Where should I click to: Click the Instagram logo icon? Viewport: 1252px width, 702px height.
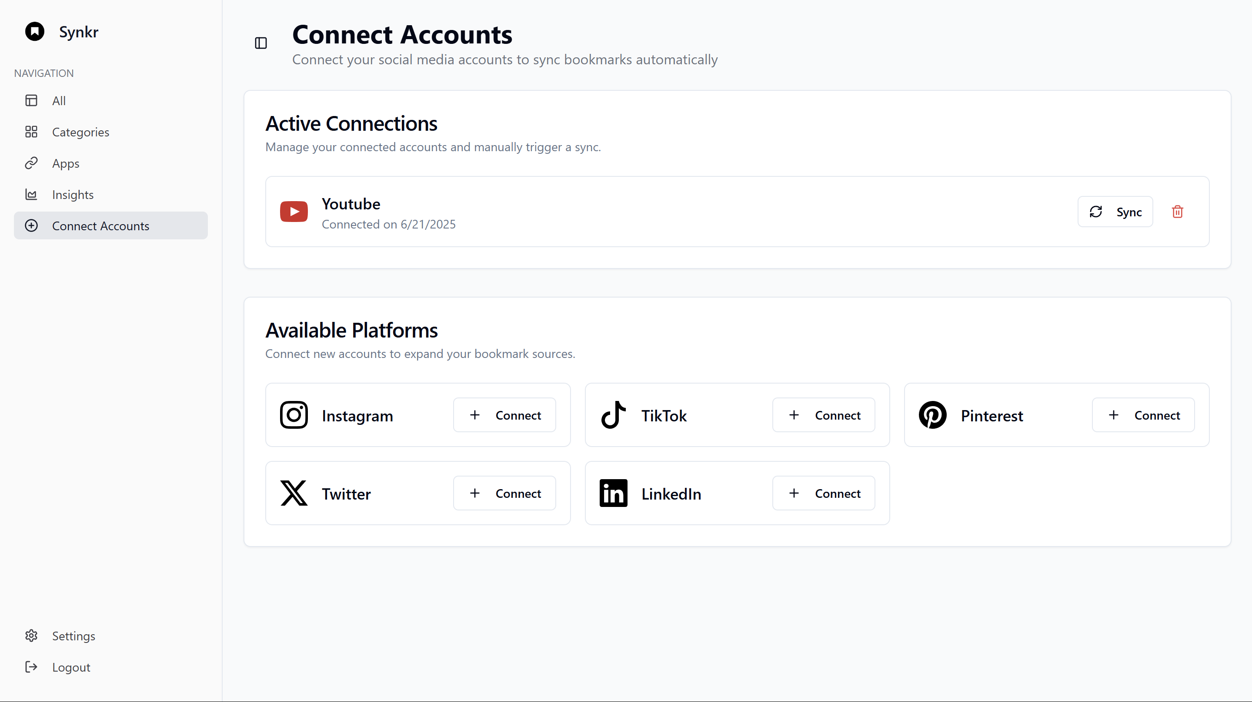[x=294, y=415]
